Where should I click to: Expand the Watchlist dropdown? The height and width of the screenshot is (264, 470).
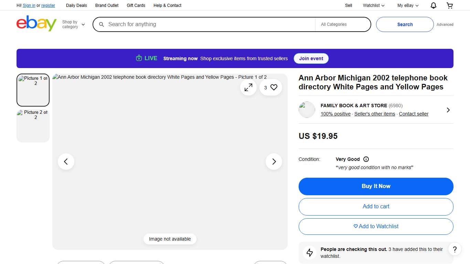(x=374, y=5)
